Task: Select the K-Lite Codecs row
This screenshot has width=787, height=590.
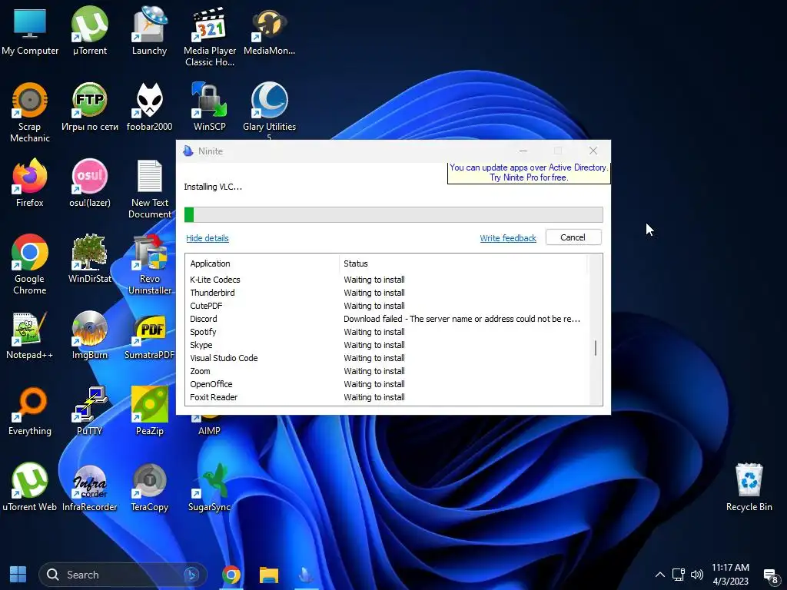Action: coord(386,280)
